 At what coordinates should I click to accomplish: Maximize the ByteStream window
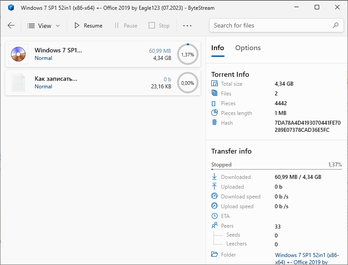point(317,7)
